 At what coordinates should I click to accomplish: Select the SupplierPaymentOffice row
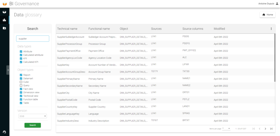[x=165, y=51]
